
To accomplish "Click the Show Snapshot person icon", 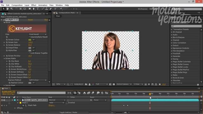I will coord(89,85).
